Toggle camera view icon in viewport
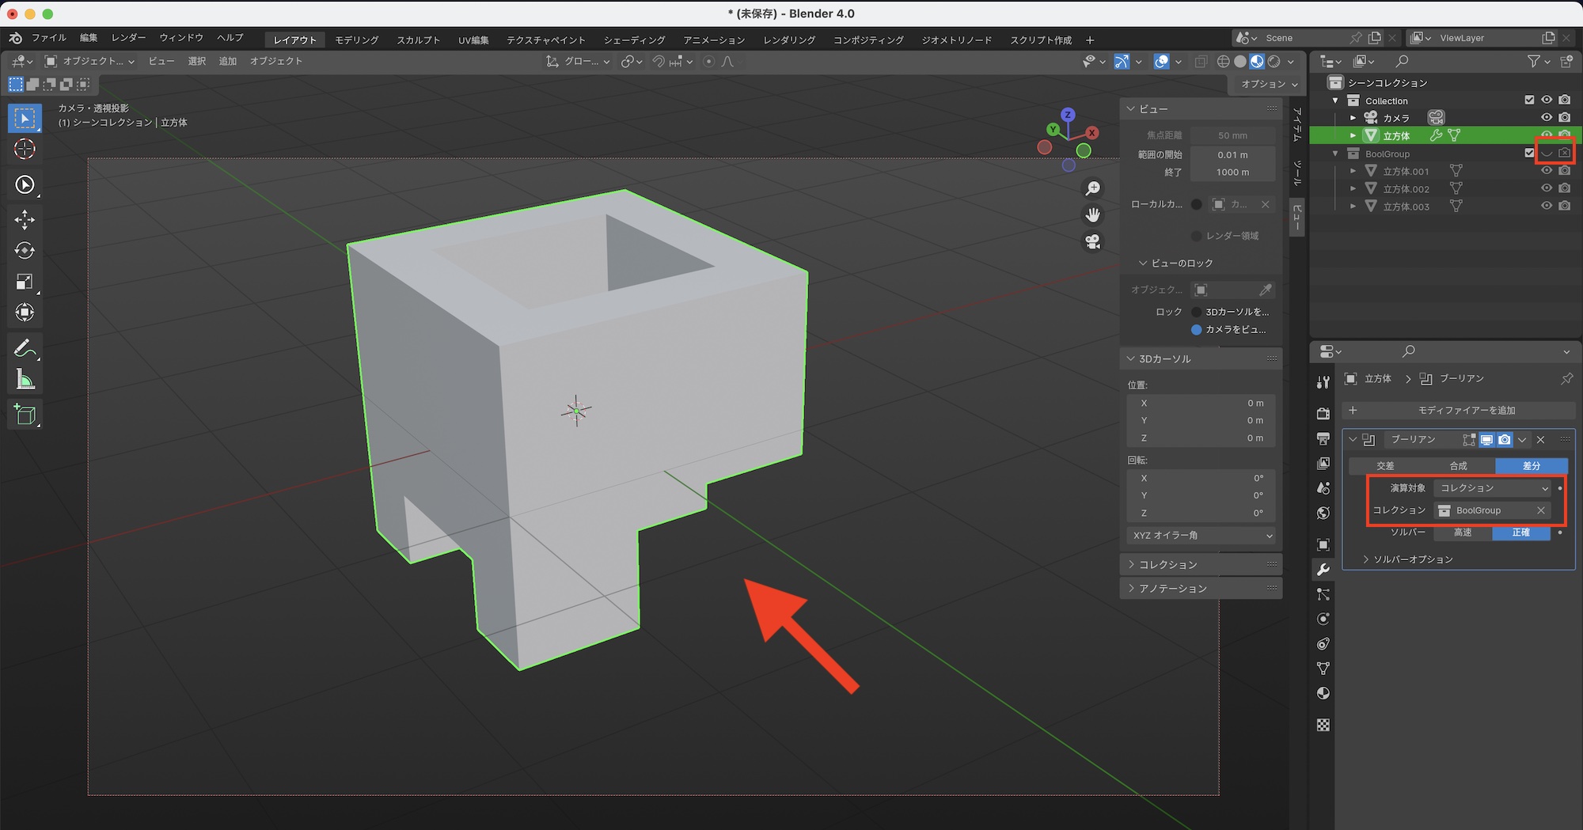Image resolution: width=1583 pixels, height=830 pixels. [1093, 242]
